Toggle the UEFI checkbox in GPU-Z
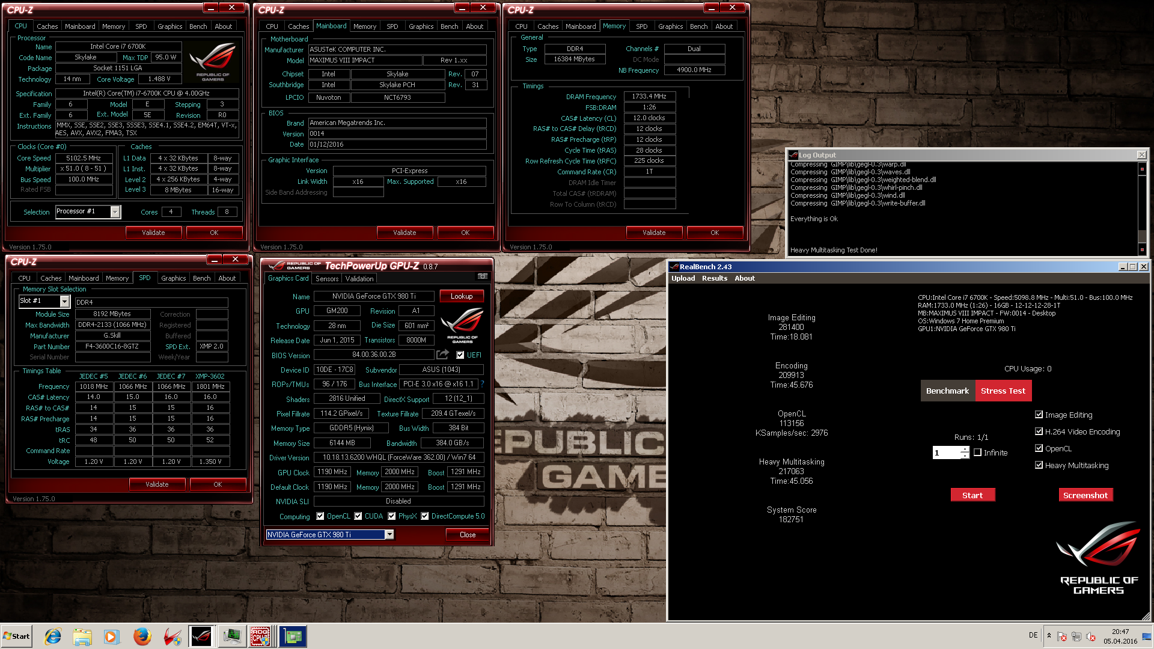Image resolution: width=1154 pixels, height=649 pixels. click(x=460, y=355)
